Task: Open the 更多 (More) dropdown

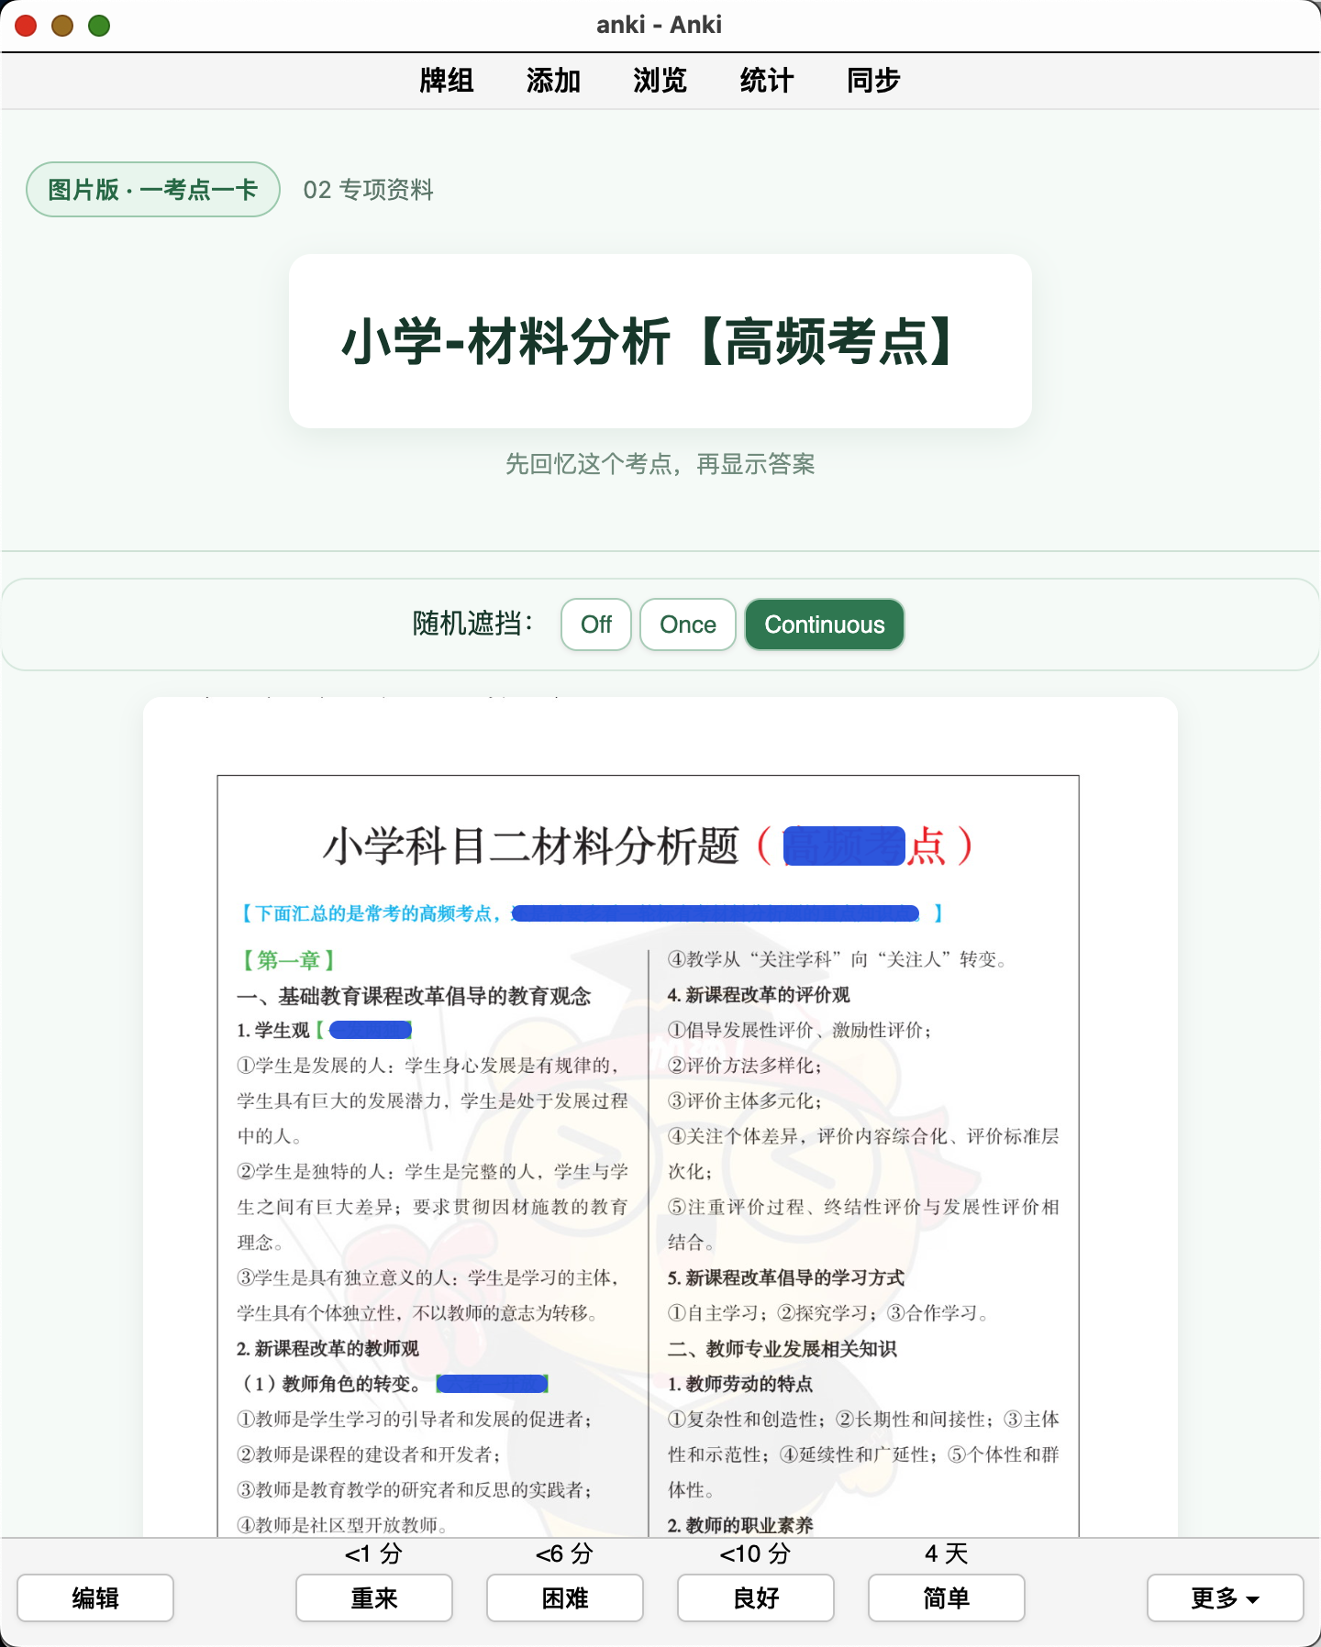Action: click(1226, 1598)
